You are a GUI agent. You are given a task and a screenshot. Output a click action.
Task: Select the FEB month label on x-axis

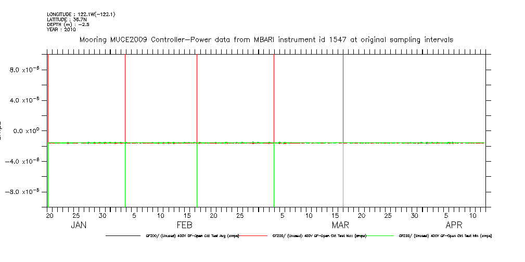(x=185, y=225)
